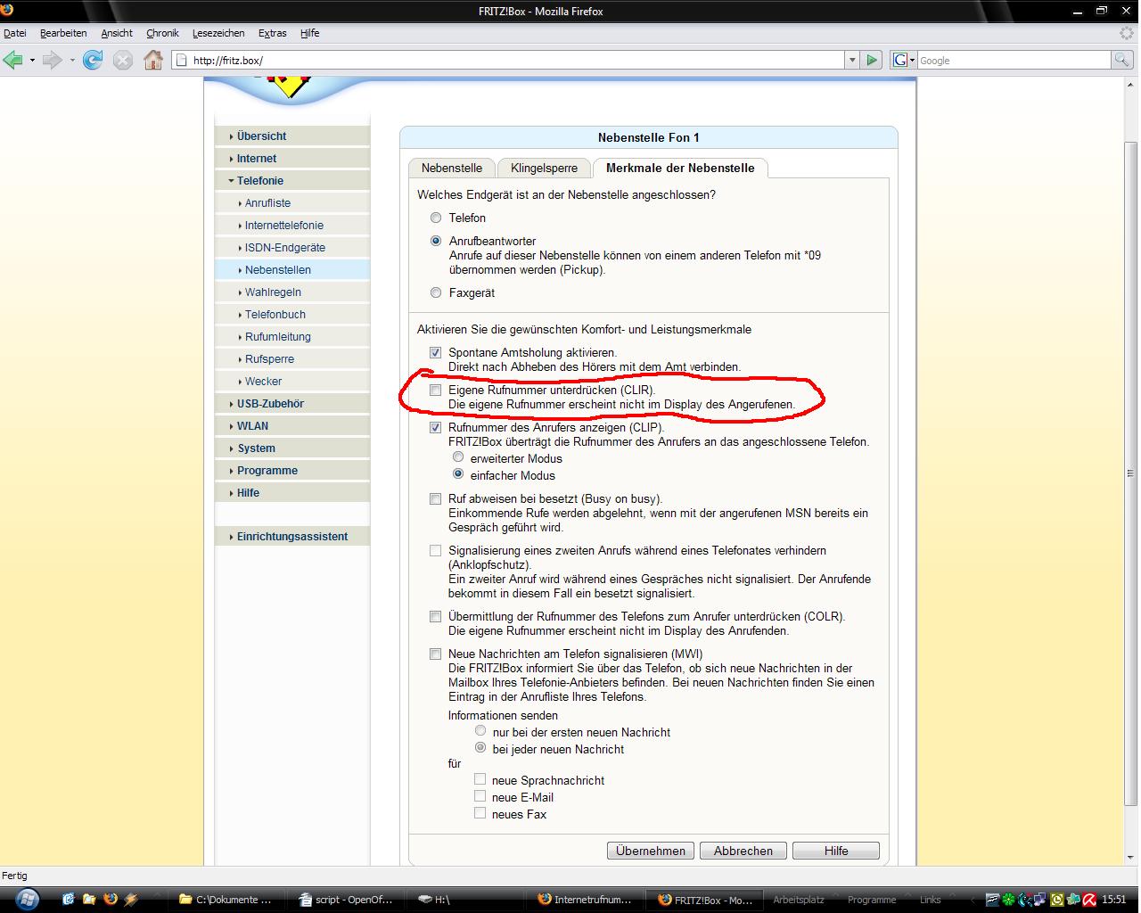Check the neue E-Mail checkbox
Viewport: 1141px width, 913px height.
pos(480,796)
